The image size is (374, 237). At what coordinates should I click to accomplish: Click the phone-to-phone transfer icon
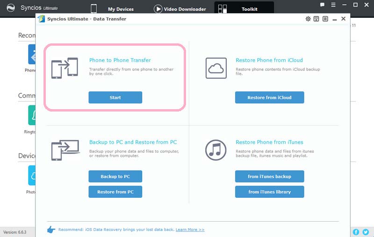pos(65,68)
